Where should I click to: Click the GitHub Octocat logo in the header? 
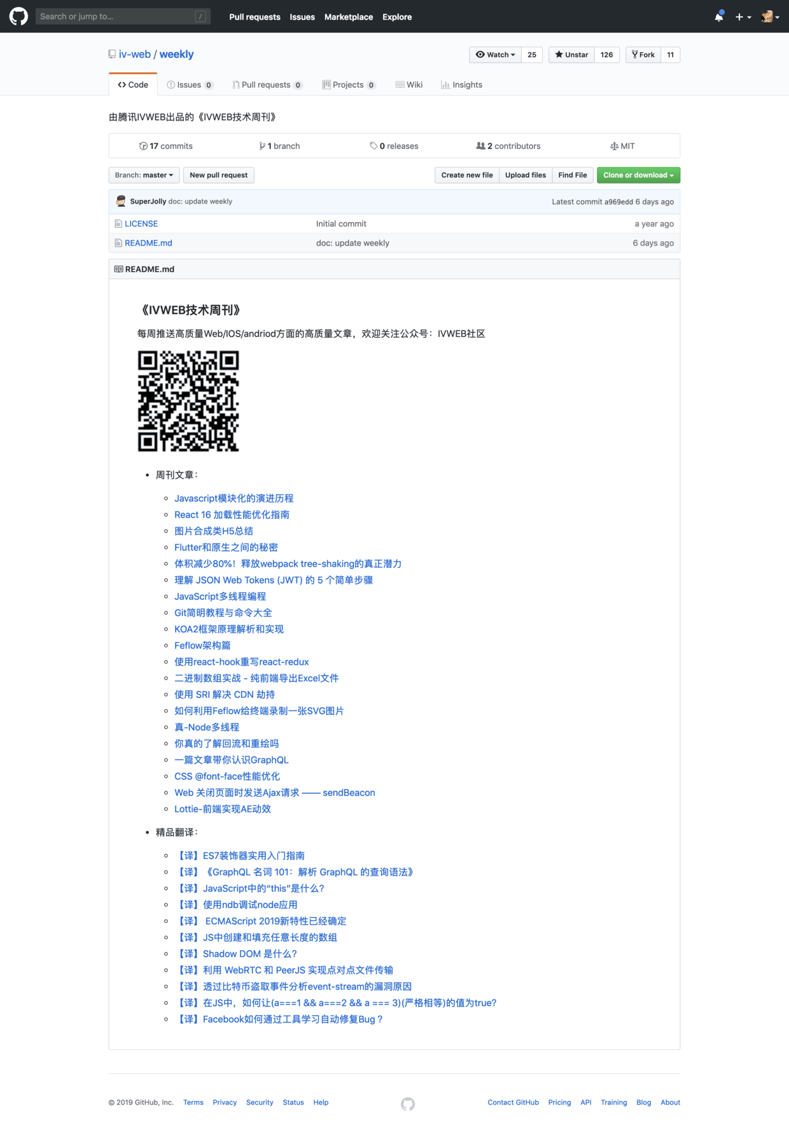tap(18, 17)
